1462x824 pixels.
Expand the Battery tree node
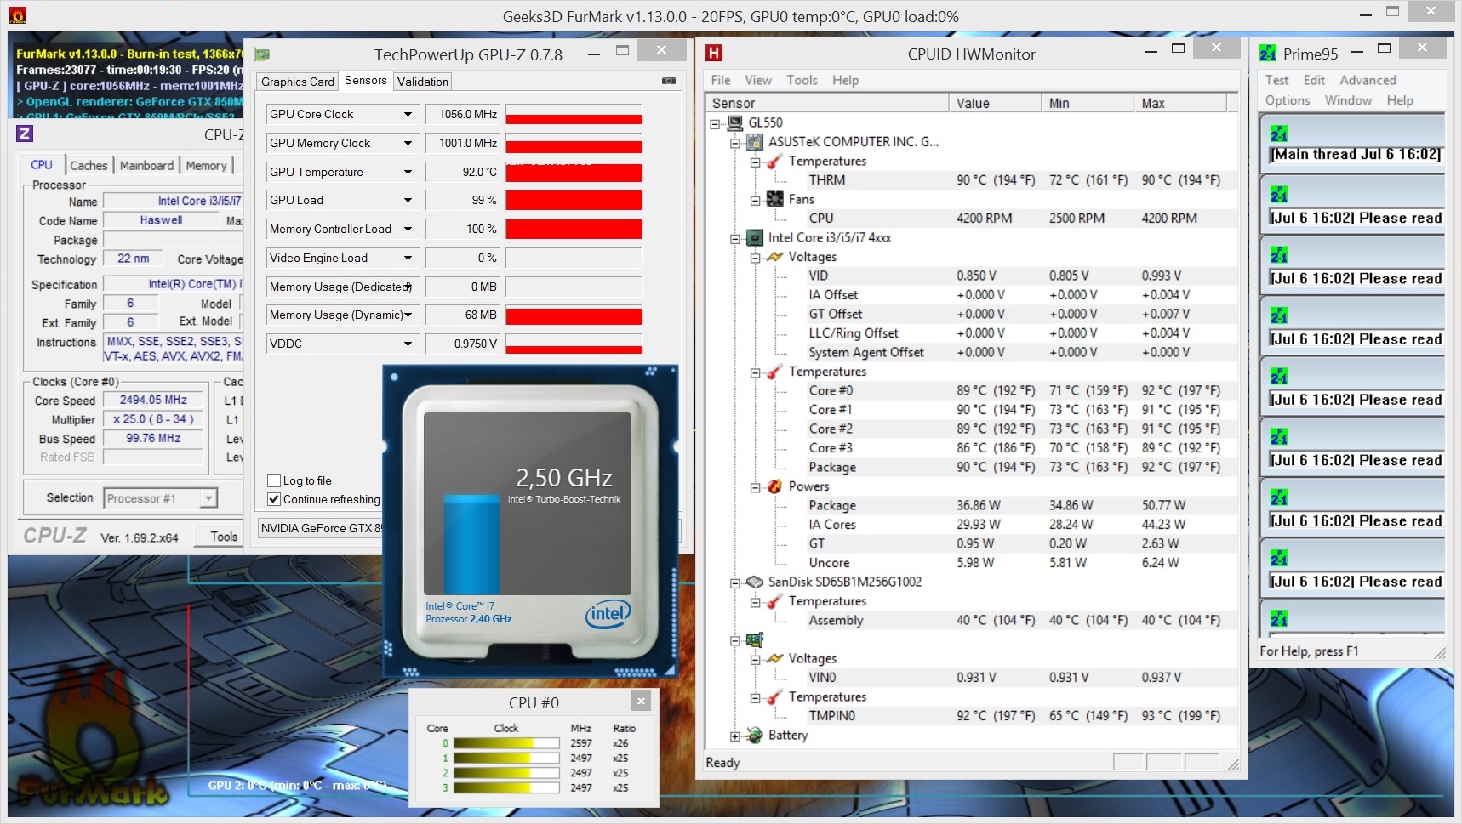click(x=735, y=736)
